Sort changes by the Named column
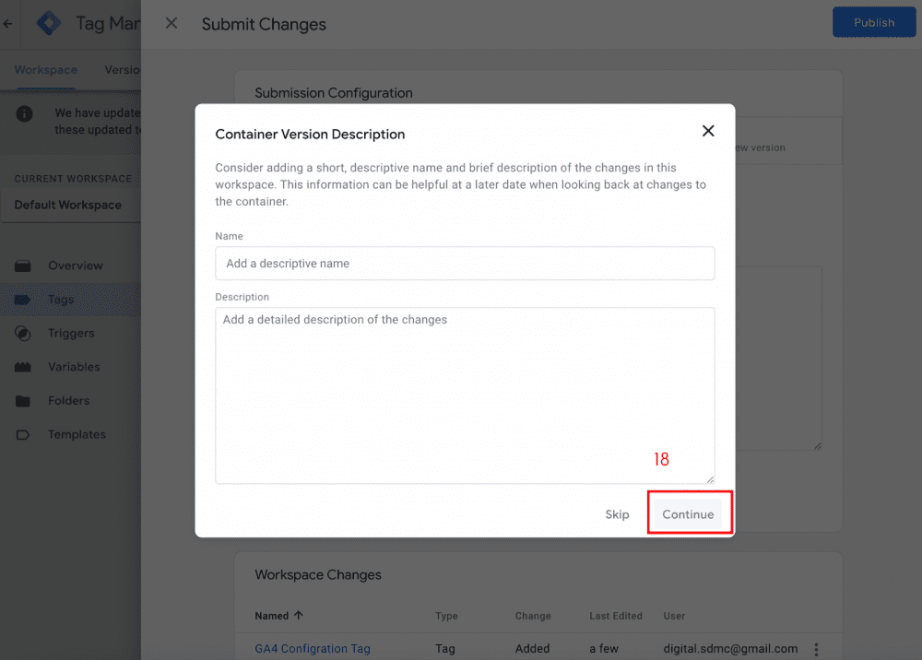This screenshot has height=660, width=922. (x=272, y=616)
